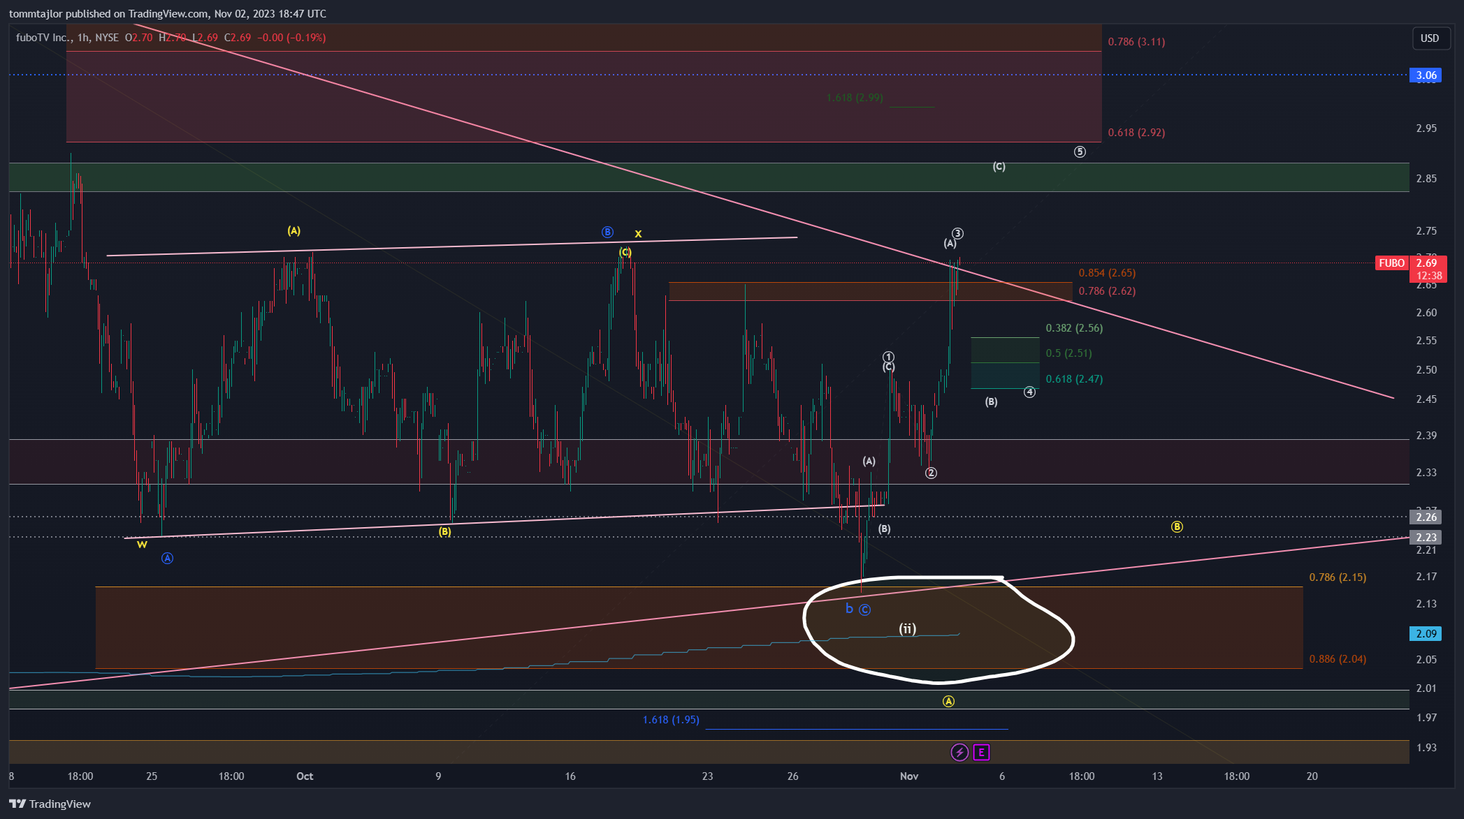
Task: Select the gray 2.23 price line label
Action: click(1426, 538)
